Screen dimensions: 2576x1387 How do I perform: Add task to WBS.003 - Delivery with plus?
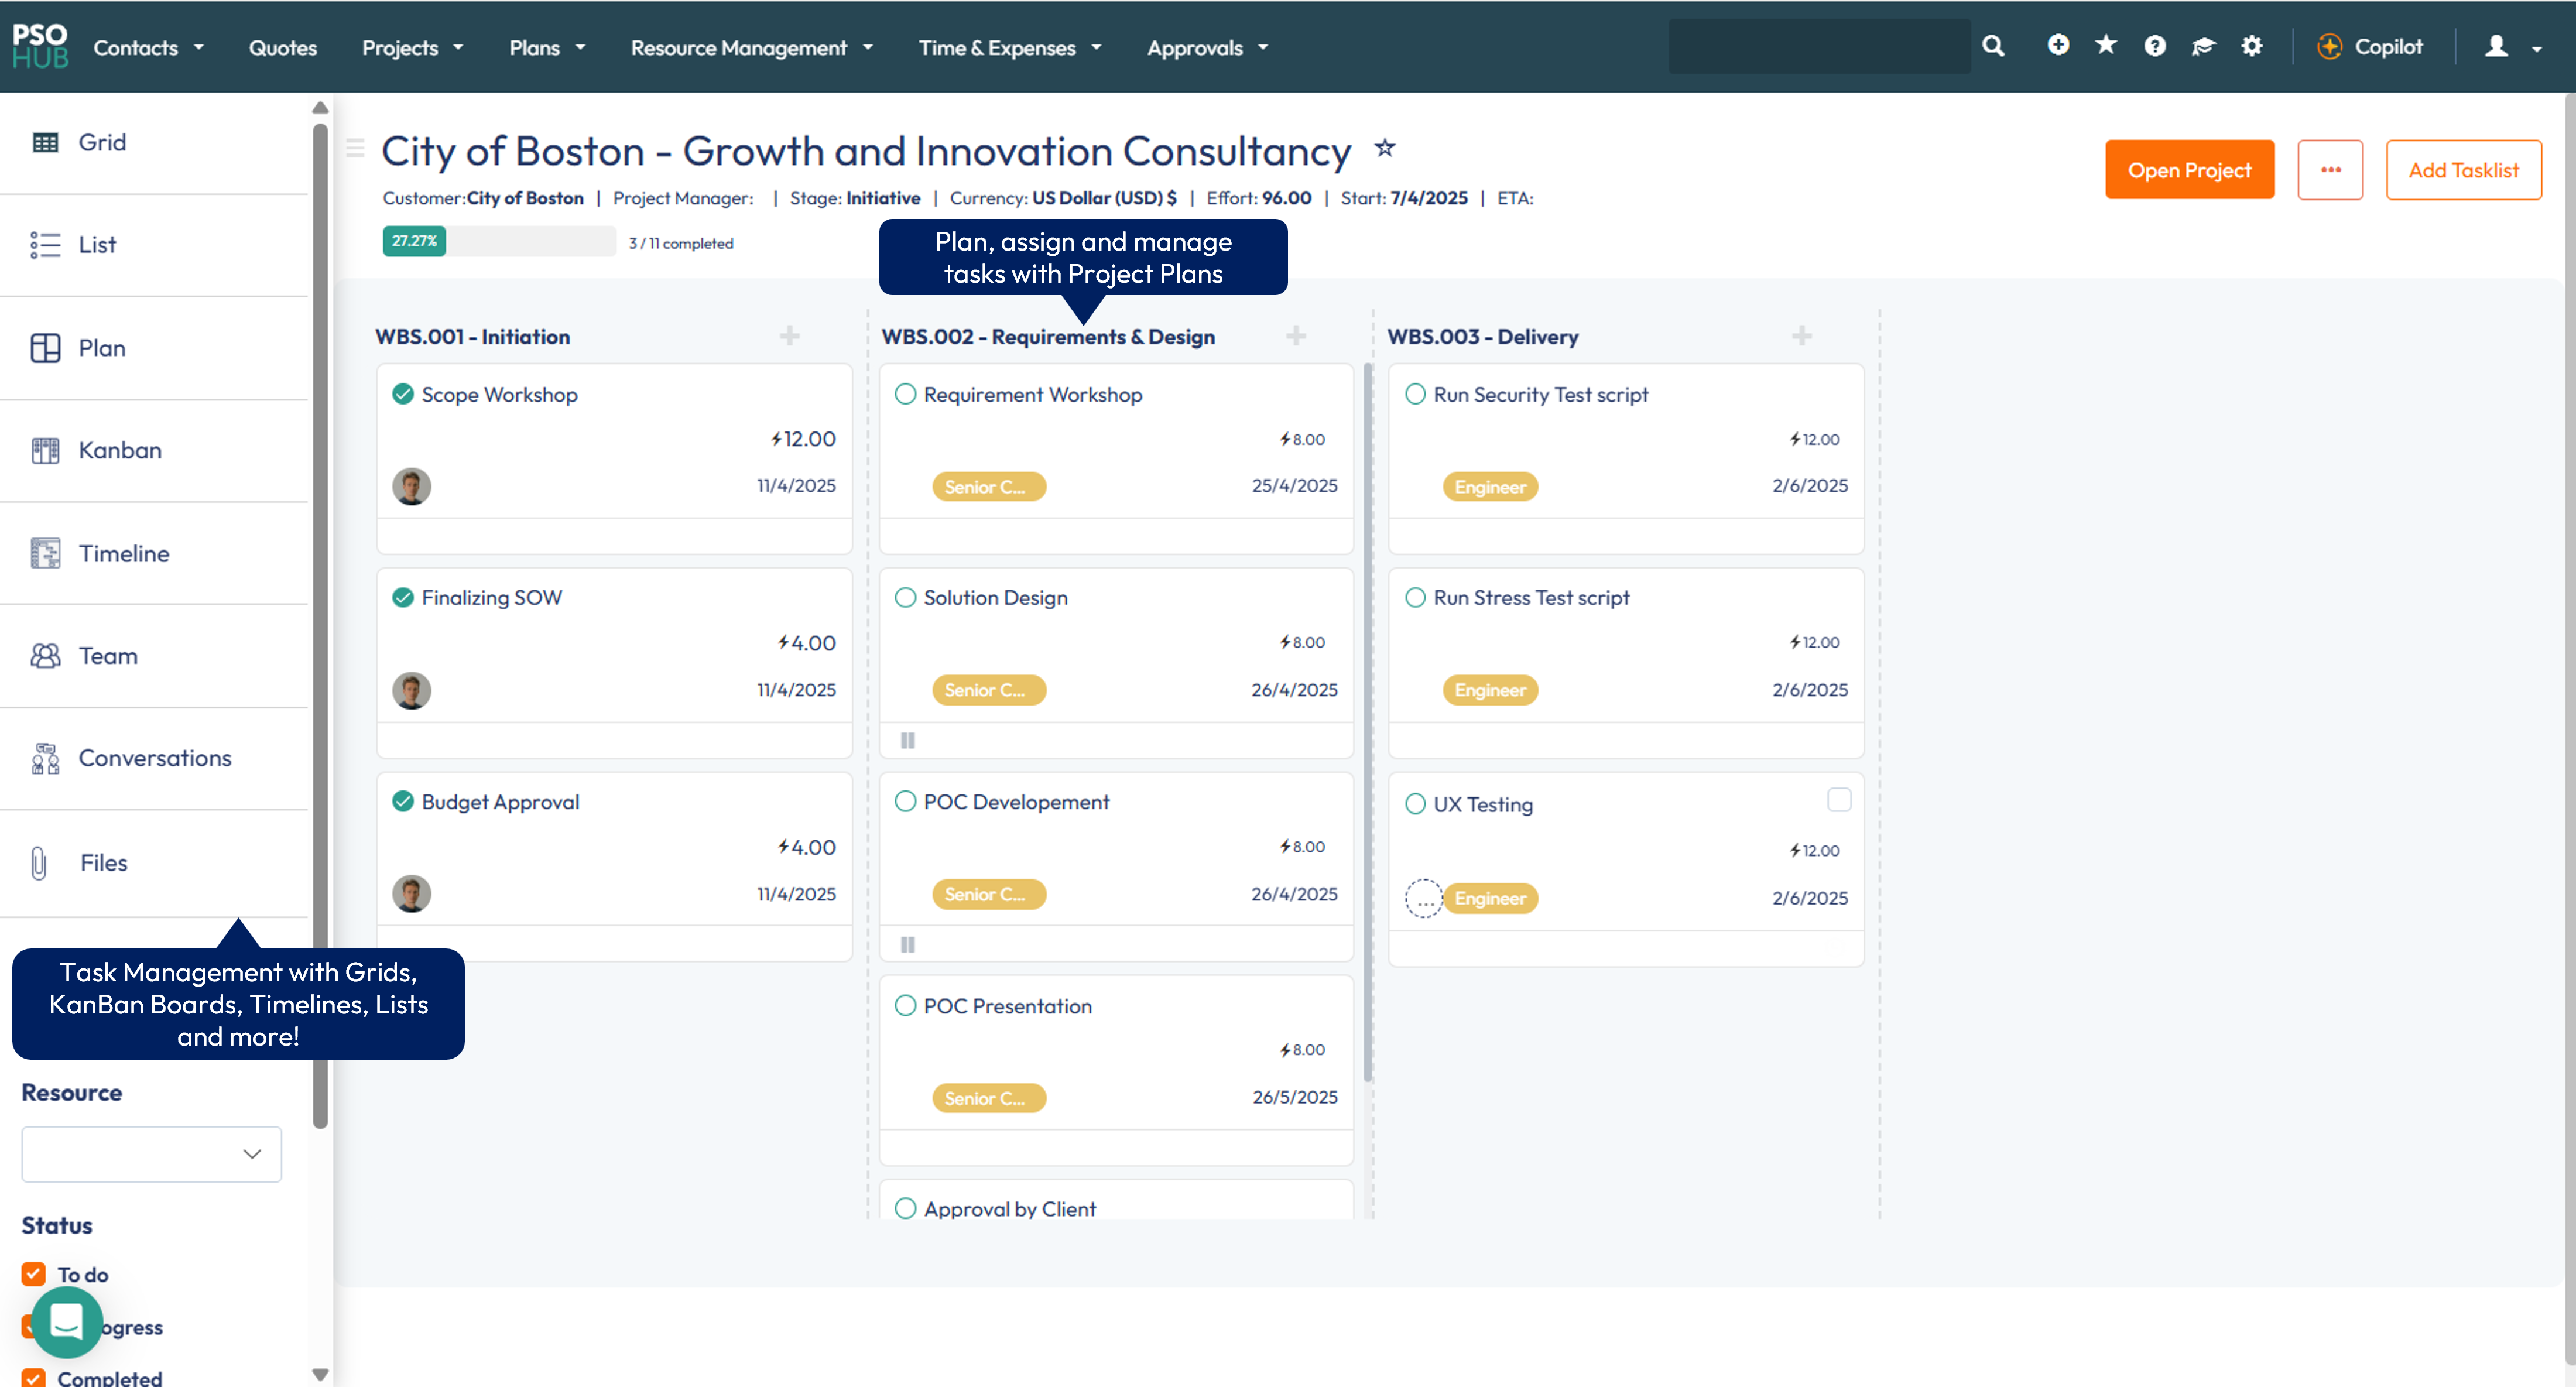tap(1802, 336)
